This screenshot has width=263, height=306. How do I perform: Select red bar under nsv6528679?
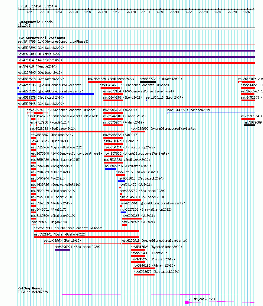pyautogui.click(x=144, y=275)
